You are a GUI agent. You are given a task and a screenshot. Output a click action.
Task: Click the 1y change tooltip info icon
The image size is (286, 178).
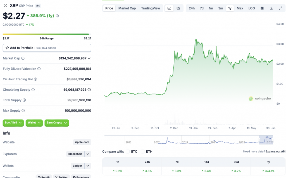[57, 16]
